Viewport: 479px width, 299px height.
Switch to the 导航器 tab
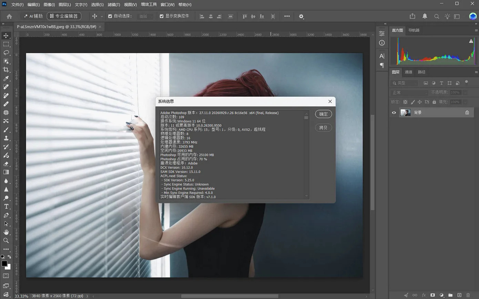click(414, 30)
